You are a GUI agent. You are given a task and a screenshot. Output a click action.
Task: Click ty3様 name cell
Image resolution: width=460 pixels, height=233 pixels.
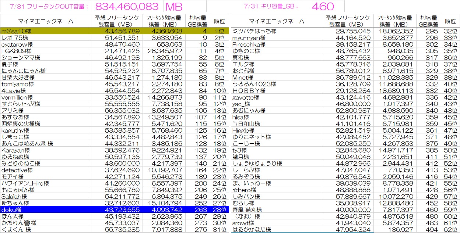click(x=277, y=150)
